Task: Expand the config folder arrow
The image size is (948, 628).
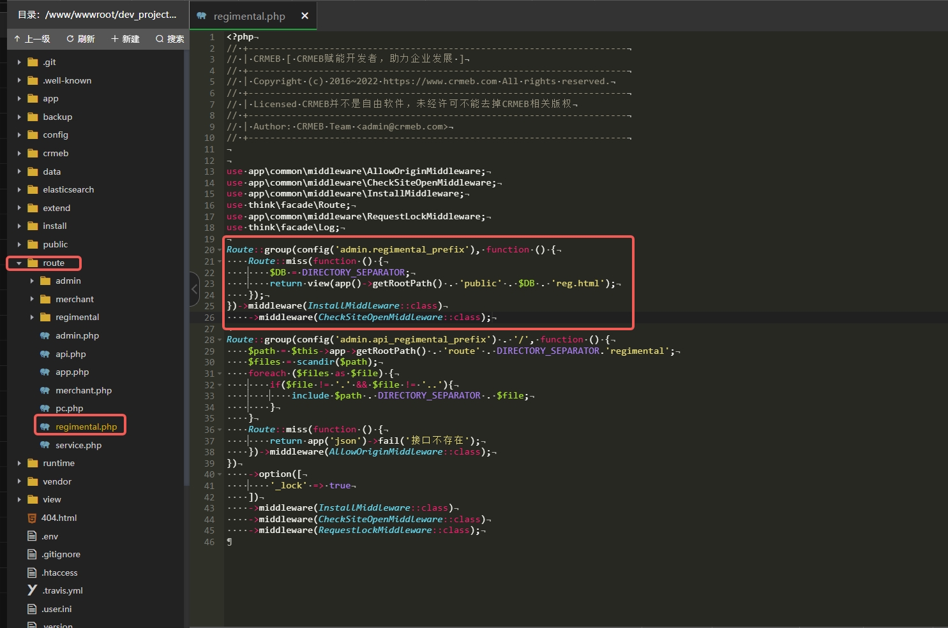Action: pos(19,135)
